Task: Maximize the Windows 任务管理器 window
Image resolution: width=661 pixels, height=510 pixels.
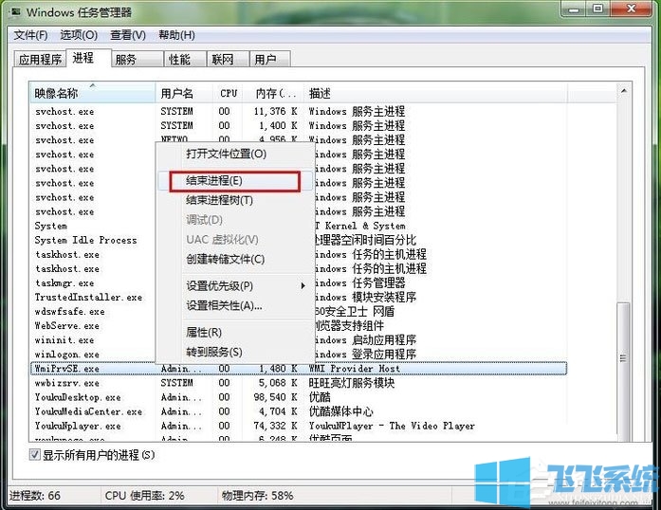Action: (597, 9)
